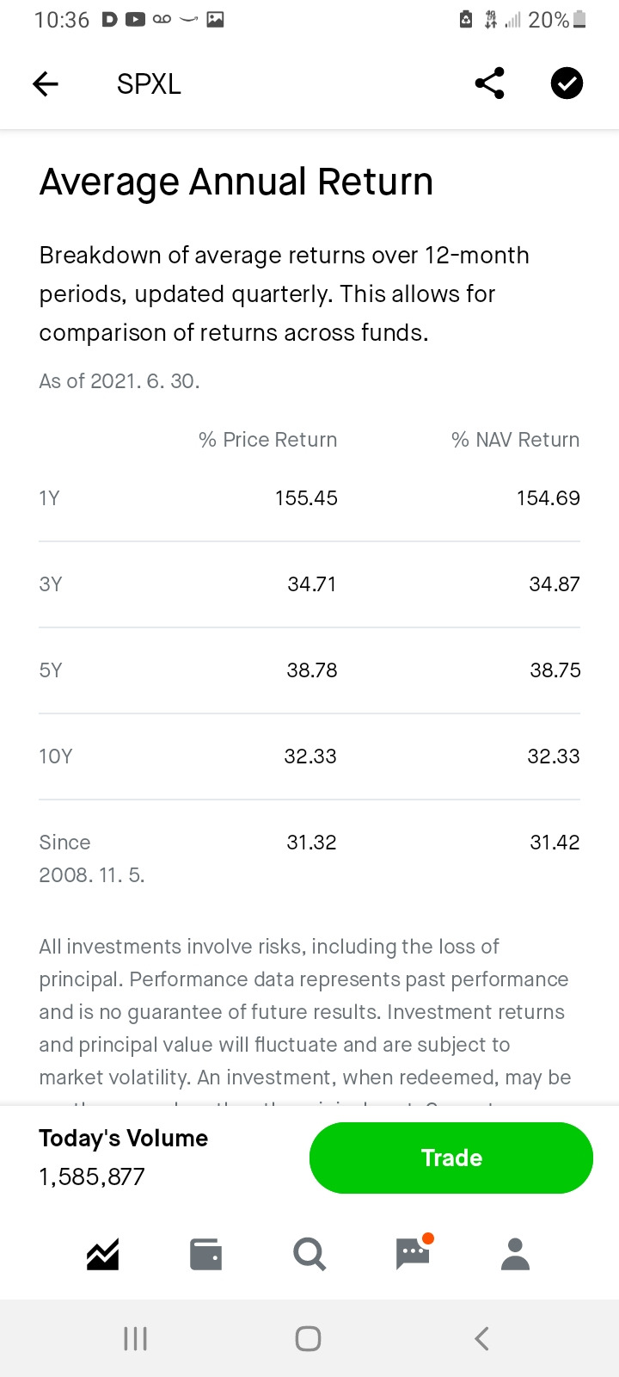
Task: Tap the % Price Return column header
Action: [x=268, y=440]
